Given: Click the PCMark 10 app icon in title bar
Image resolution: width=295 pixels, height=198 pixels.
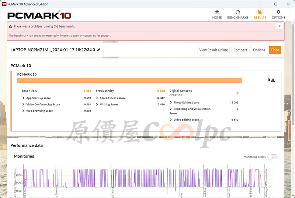Looking at the screenshot, I should click(x=4, y=4).
